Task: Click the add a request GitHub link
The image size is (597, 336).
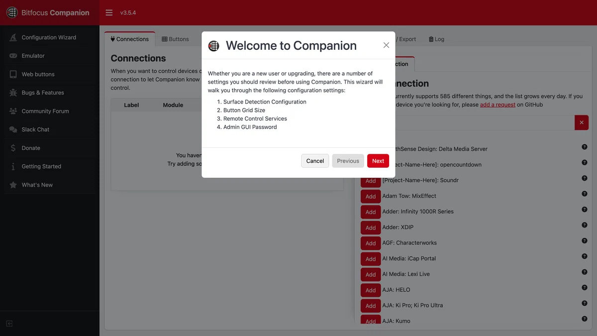Action: (497, 105)
